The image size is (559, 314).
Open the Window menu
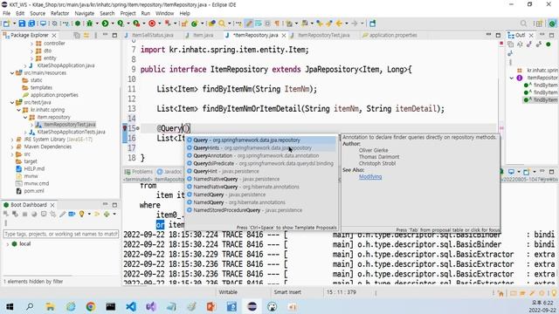tap(164, 13)
